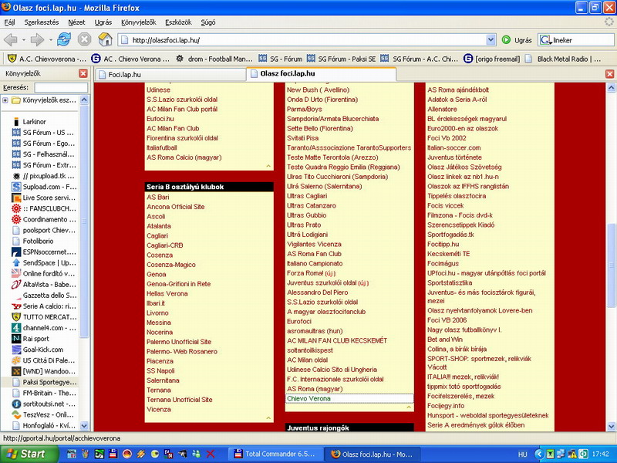
Task: Open the search engine selector icon
Action: coord(546,39)
